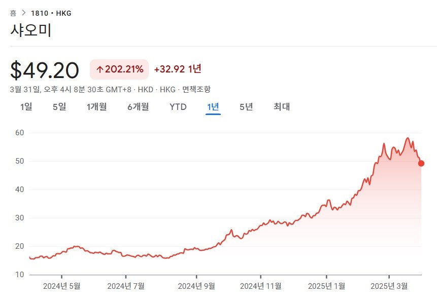Viewport: 437px width, 303px height.
Task: Switch to the 1일 range tab
Action: tap(26, 107)
